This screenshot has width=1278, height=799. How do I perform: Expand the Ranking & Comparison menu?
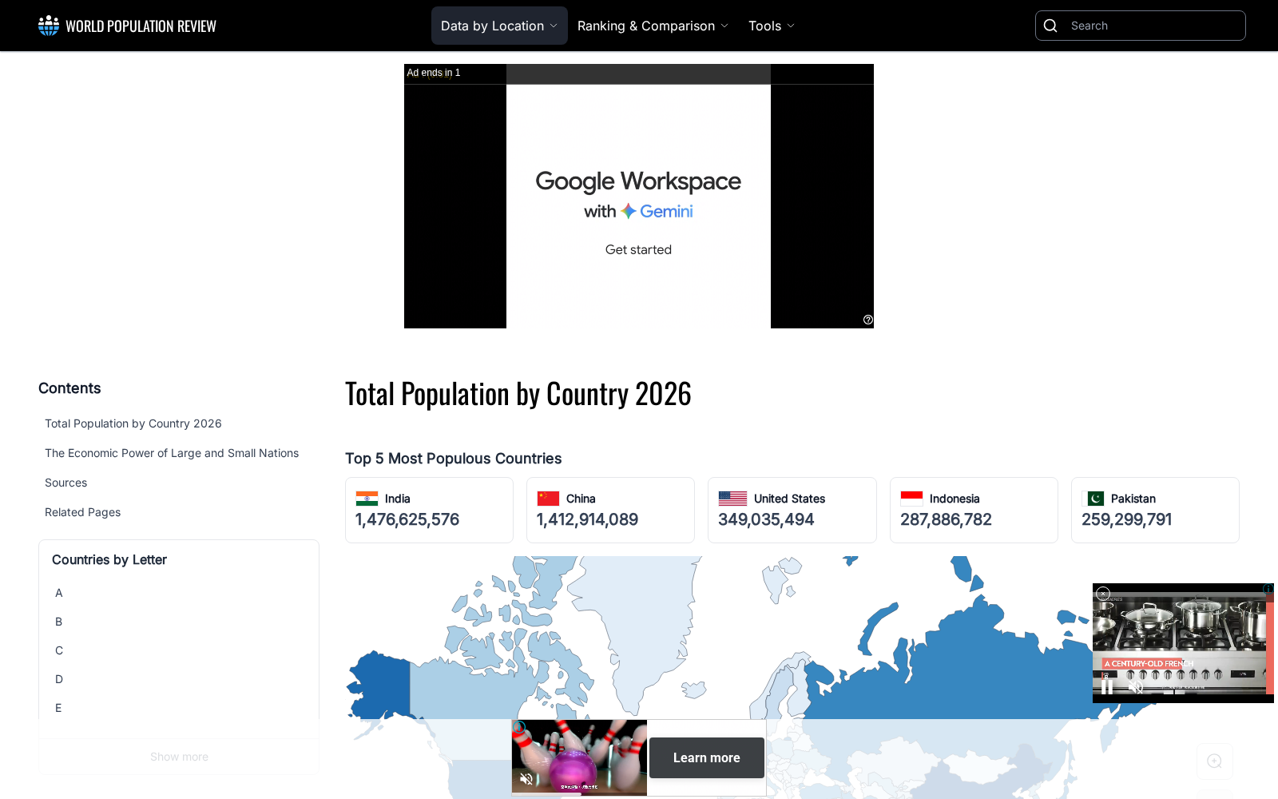(x=653, y=26)
